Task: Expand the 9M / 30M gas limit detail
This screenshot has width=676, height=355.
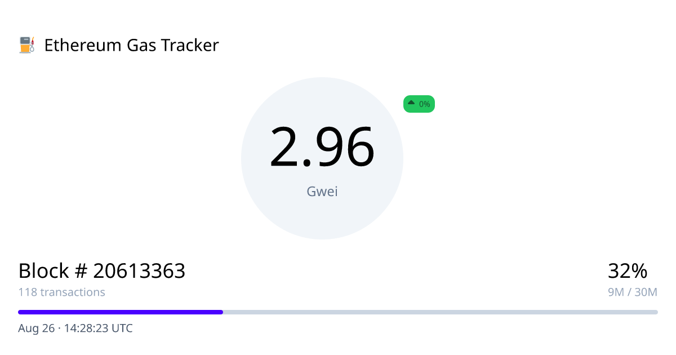Action: (632, 292)
